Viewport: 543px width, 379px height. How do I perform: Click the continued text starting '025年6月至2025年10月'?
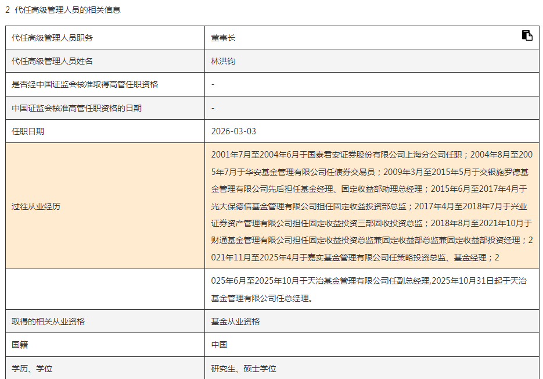pos(369,289)
